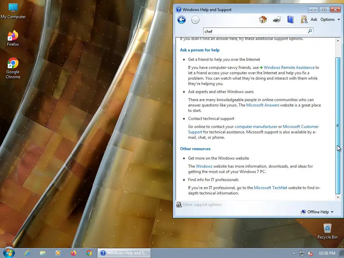Click 'Contact technical support' bullet text

pos(211,119)
